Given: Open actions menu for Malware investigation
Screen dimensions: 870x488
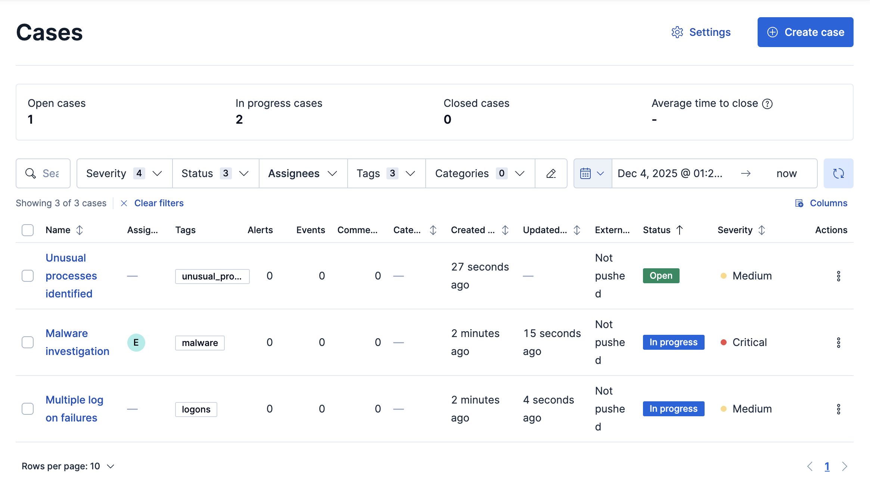Looking at the screenshot, I should [838, 342].
